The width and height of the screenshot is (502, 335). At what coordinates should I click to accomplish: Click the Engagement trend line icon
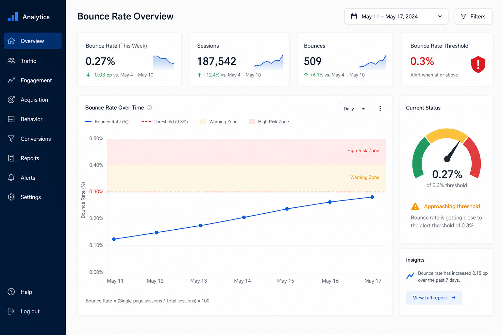tap(11, 80)
